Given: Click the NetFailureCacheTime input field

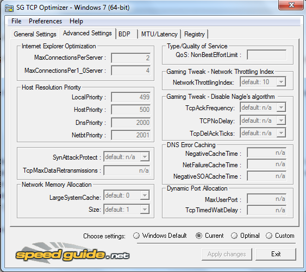Looking at the screenshot, I should click(267, 164).
